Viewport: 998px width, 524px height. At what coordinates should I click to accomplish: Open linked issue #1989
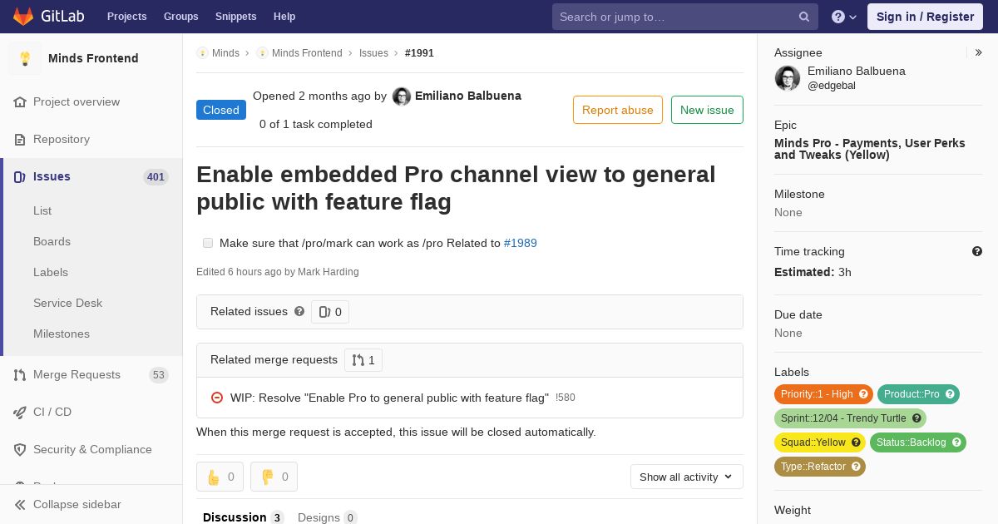[x=521, y=243]
